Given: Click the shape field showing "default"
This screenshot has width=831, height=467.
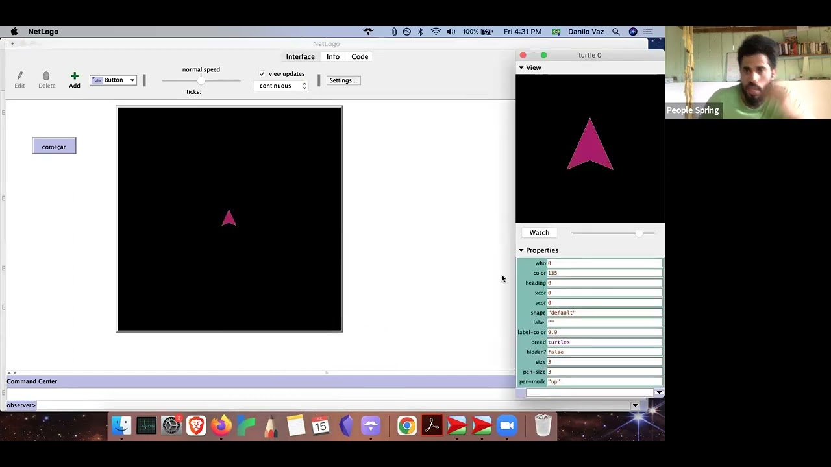Looking at the screenshot, I should [x=604, y=313].
